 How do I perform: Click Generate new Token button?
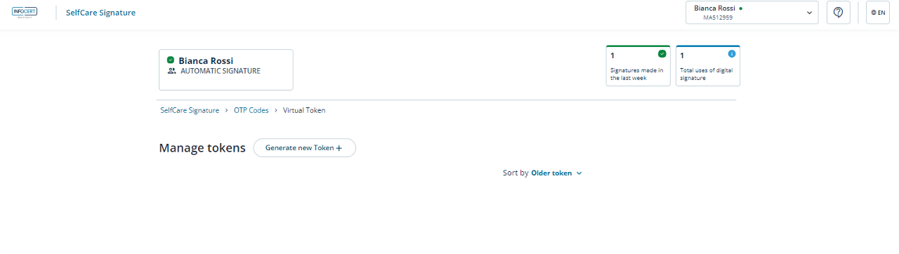tap(305, 148)
